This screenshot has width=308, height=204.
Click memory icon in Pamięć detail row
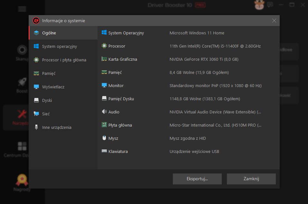coord(104,72)
